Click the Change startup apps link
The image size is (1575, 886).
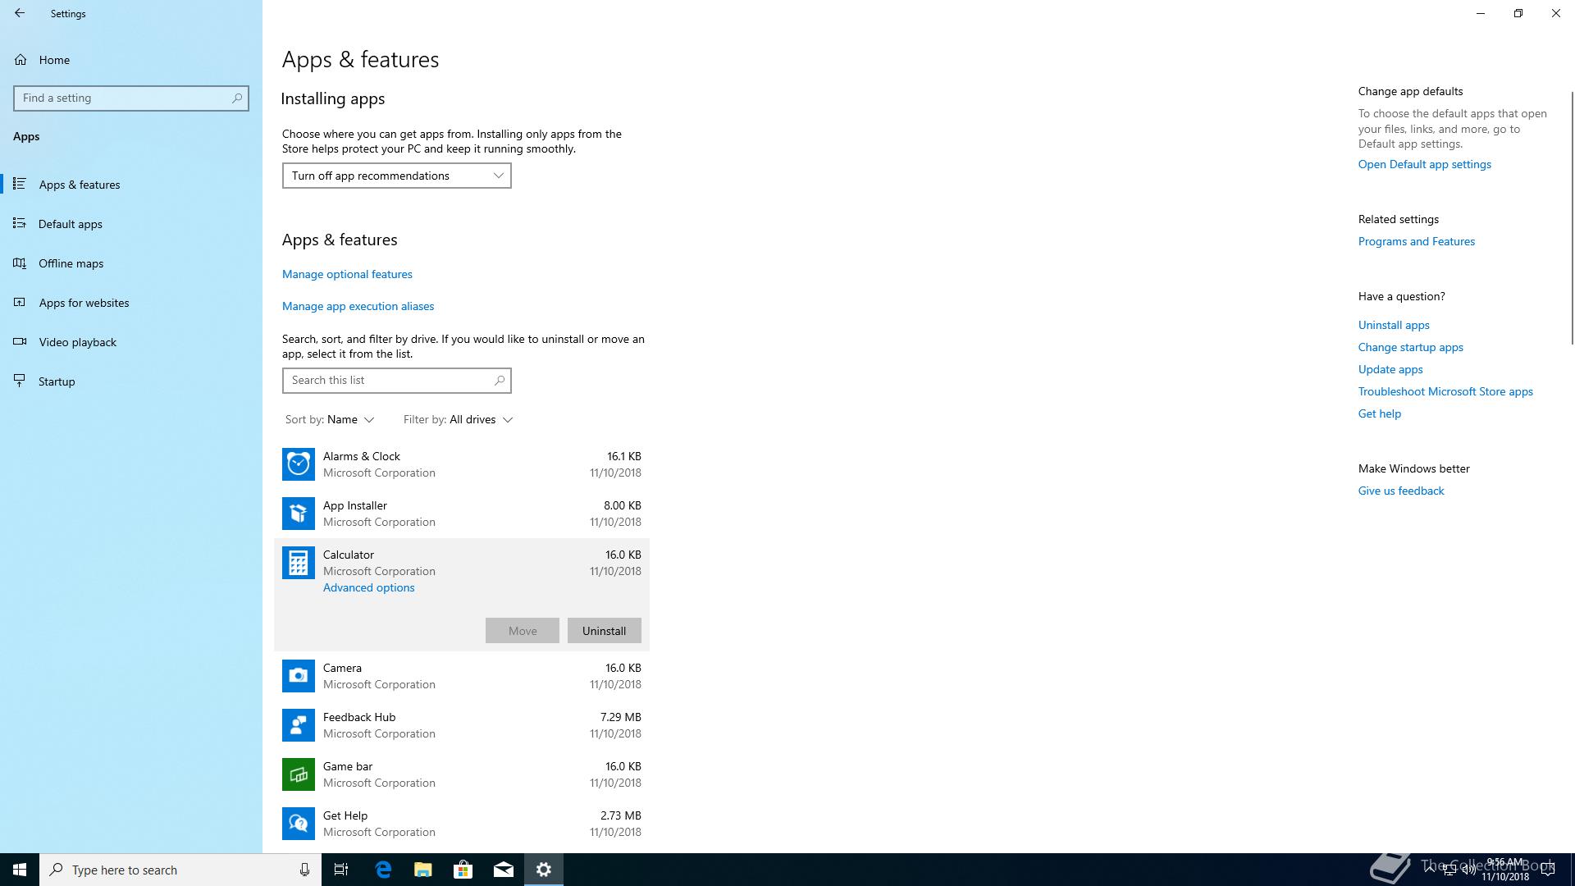tap(1411, 348)
